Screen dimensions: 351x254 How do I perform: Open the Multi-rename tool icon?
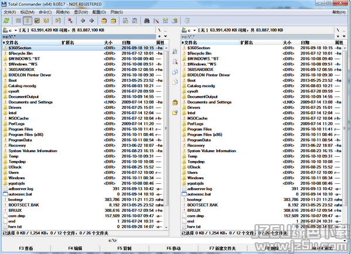coord(156,21)
